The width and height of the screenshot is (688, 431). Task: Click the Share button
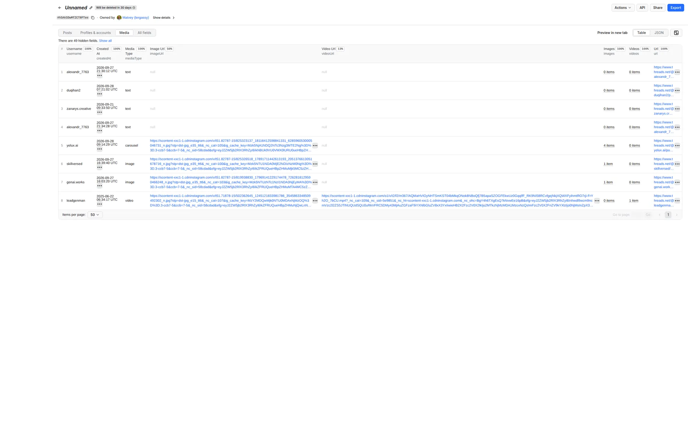(x=657, y=8)
